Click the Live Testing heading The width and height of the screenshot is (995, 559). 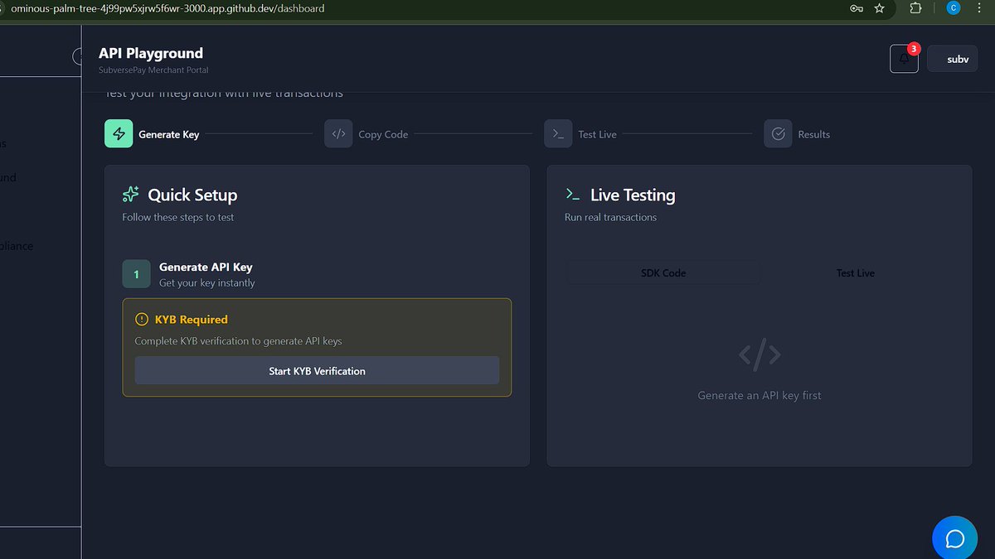(633, 195)
